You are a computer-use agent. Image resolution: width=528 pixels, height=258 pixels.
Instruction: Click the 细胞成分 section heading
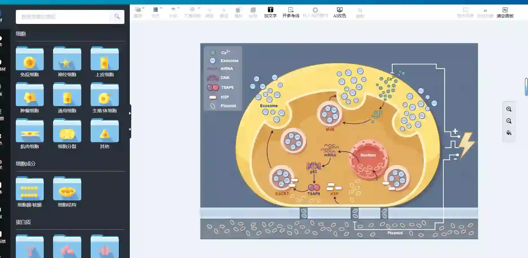click(x=26, y=164)
